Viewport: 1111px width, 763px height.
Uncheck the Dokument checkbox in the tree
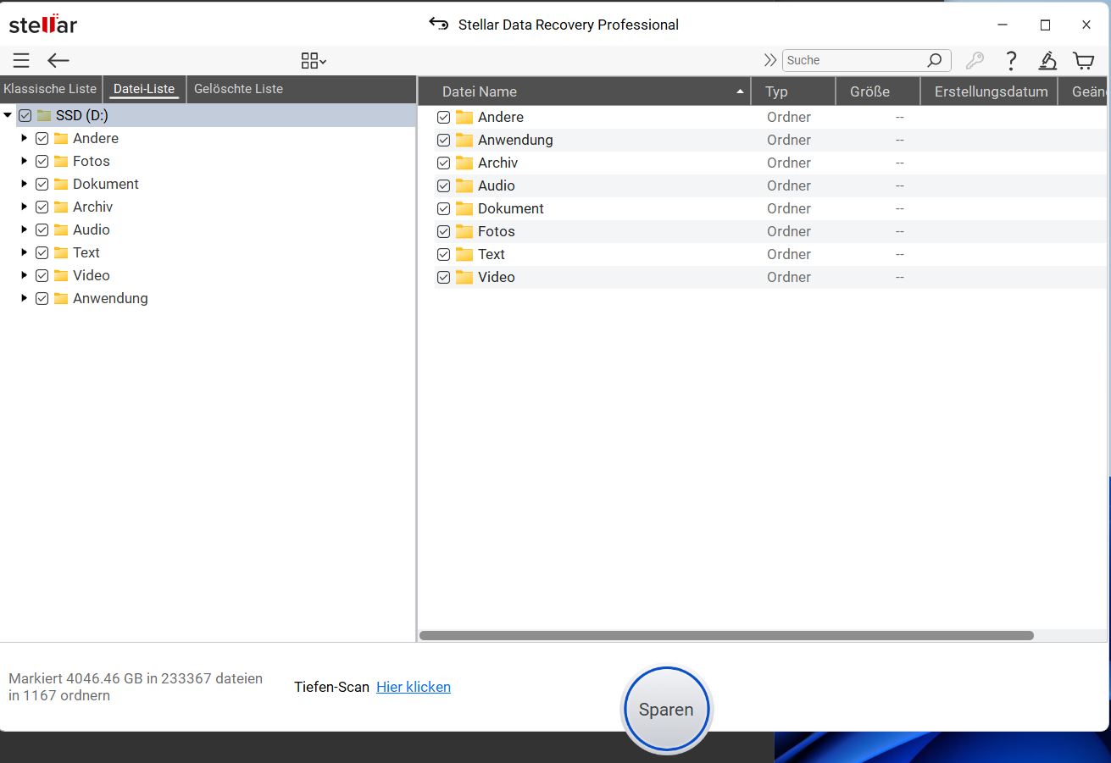coord(42,184)
